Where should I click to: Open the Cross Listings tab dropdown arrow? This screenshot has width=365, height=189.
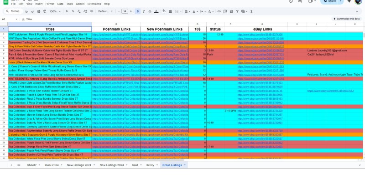[x=185, y=164]
